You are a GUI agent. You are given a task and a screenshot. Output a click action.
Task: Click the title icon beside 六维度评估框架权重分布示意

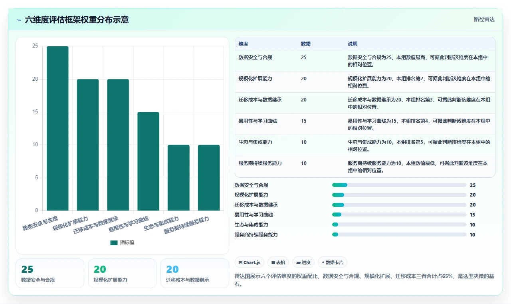19,20
